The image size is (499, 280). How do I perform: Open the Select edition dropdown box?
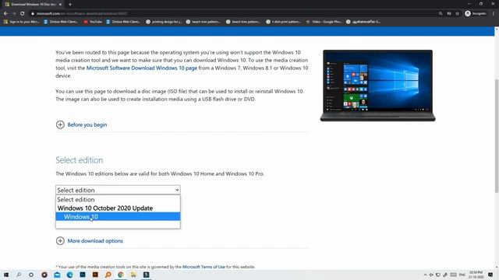118,190
